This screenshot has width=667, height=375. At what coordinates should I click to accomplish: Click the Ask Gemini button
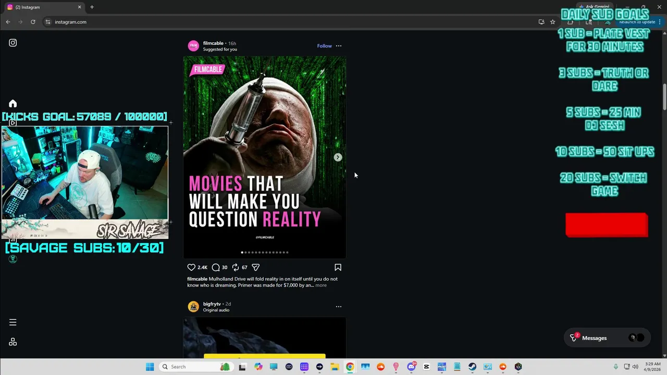[594, 7]
